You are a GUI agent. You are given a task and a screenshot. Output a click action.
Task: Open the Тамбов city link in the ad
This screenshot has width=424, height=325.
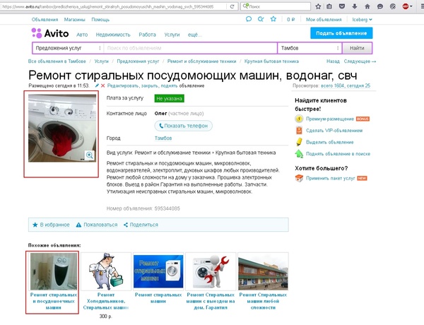(163, 138)
